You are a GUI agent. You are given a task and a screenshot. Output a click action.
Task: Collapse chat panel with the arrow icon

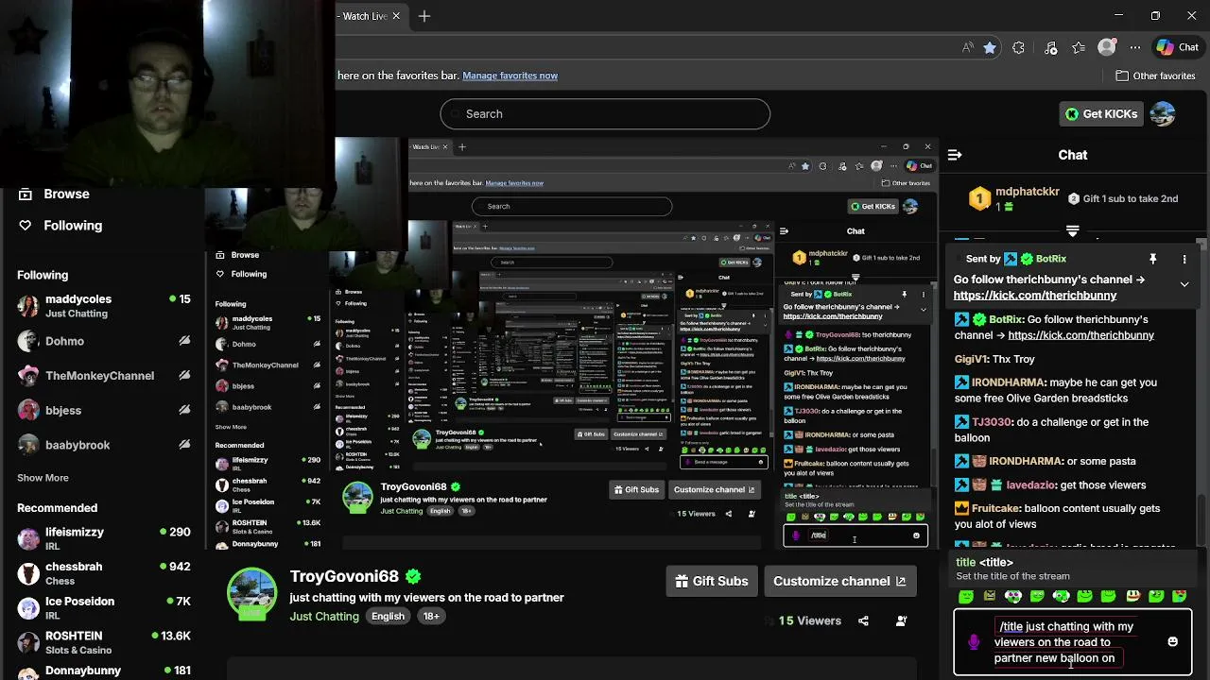955,155
